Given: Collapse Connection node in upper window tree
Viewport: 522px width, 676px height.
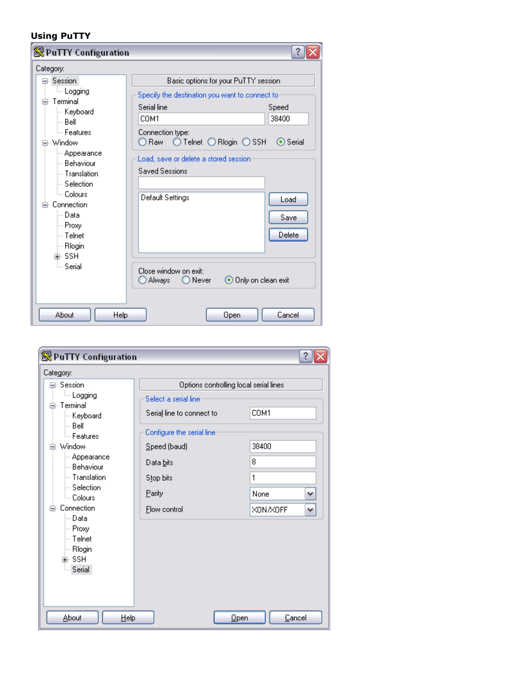Looking at the screenshot, I should [45, 205].
